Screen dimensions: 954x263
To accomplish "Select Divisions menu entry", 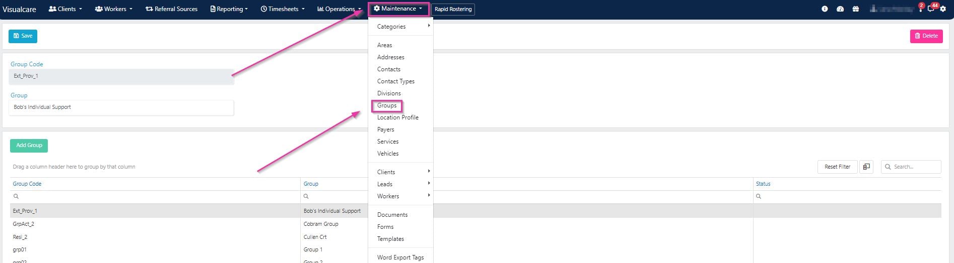I will [x=389, y=93].
